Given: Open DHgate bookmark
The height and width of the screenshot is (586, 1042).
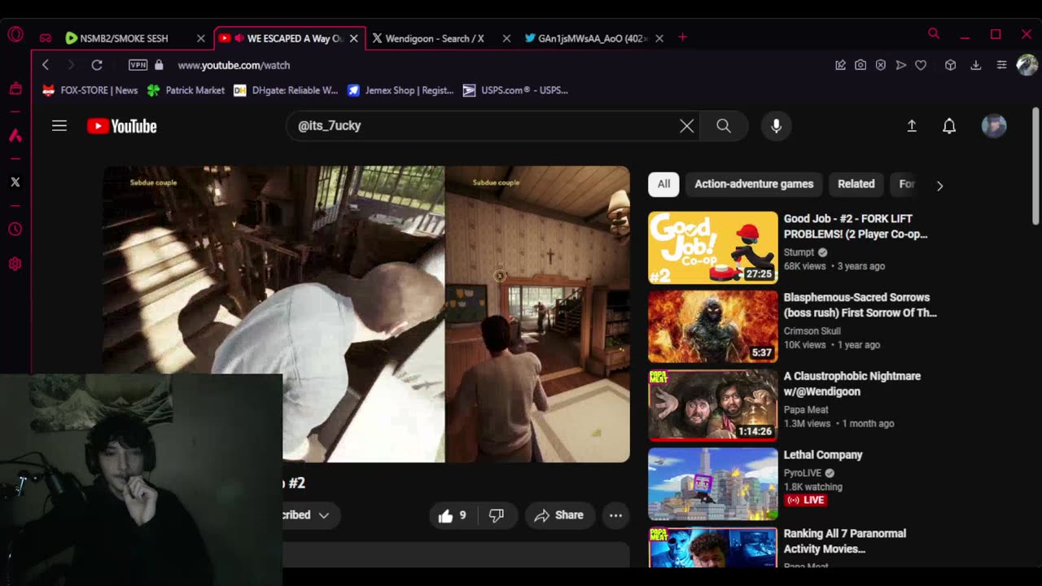Looking at the screenshot, I should 285,90.
